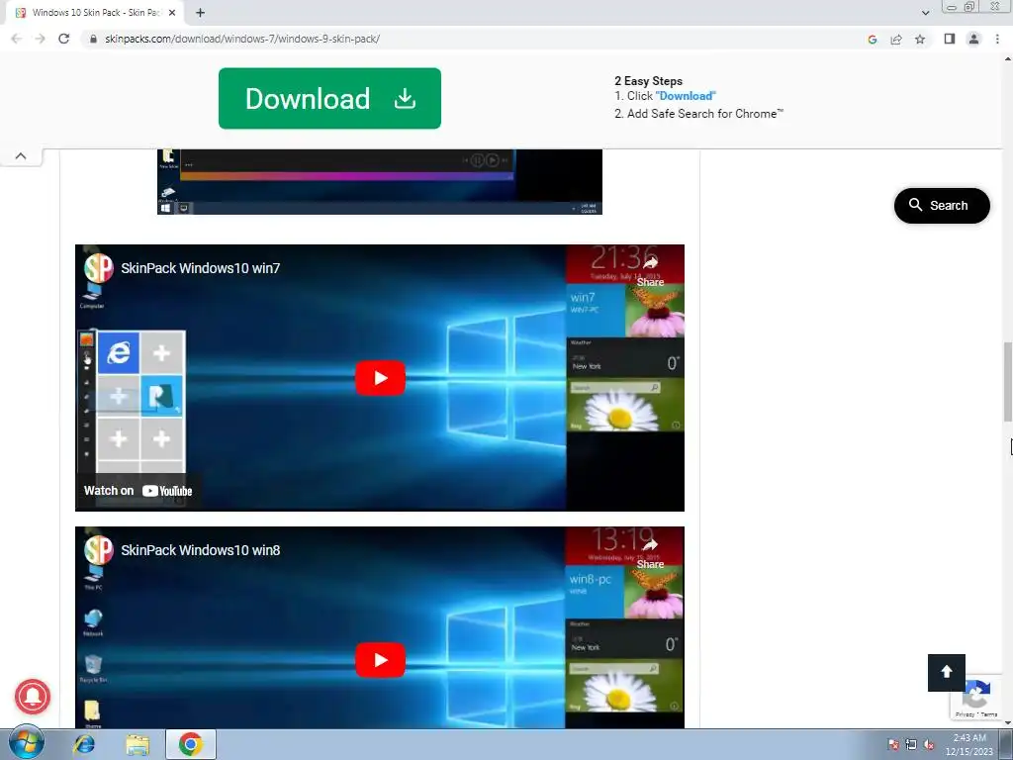Click the browser forward arrow
This screenshot has height=760, width=1013.
click(x=40, y=39)
